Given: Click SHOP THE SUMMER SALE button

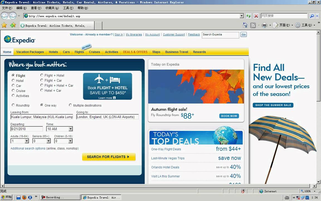Looking at the screenshot, I should click(x=273, y=105).
